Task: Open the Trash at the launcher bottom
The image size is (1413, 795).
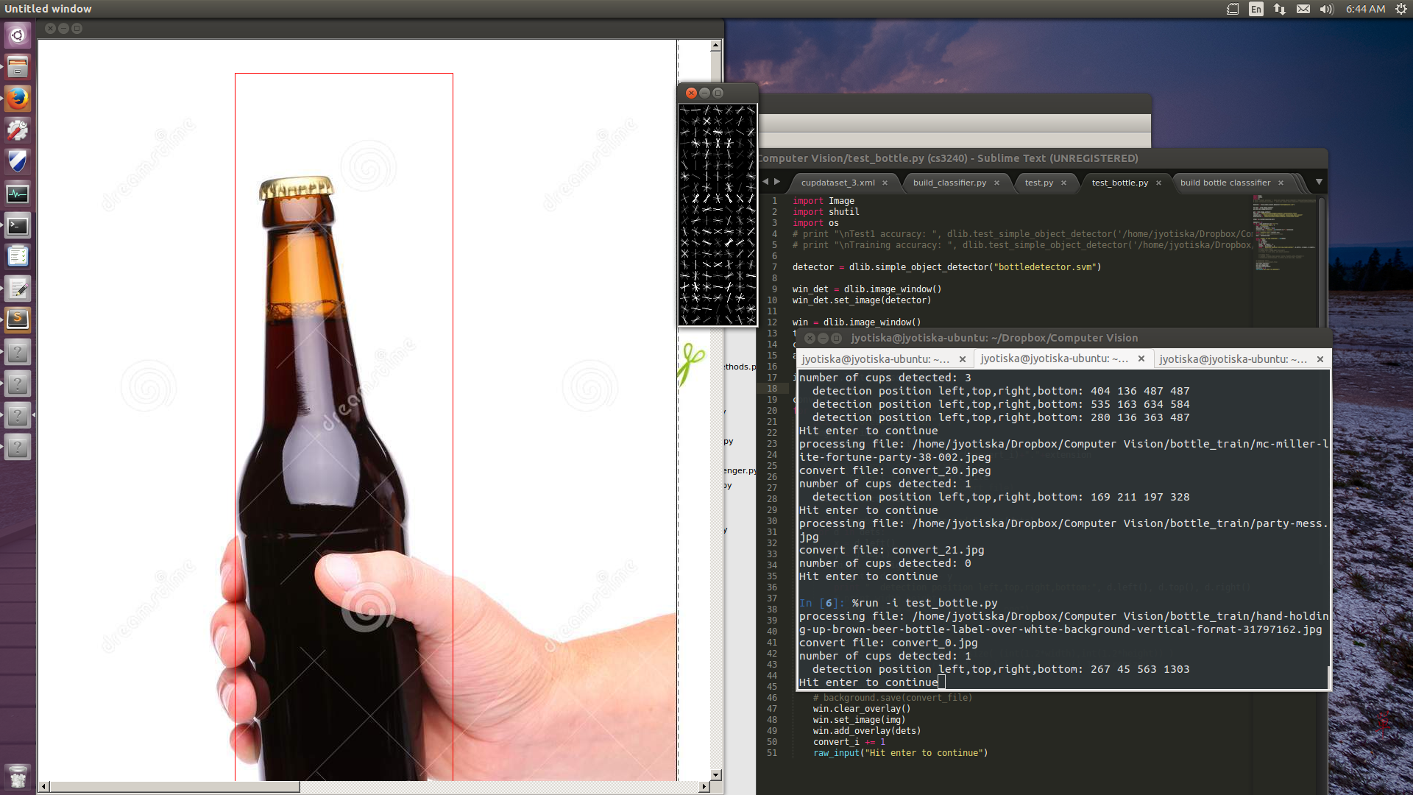Action: (18, 777)
